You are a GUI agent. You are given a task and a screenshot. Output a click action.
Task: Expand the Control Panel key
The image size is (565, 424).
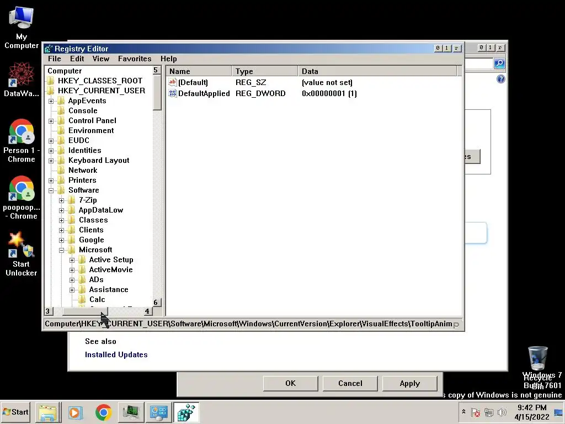tap(51, 121)
